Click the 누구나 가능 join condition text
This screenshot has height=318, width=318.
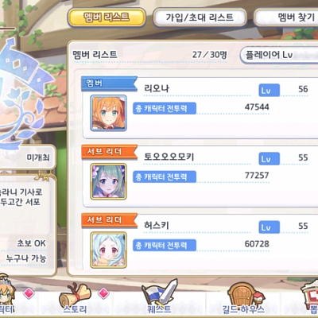coord(26,258)
